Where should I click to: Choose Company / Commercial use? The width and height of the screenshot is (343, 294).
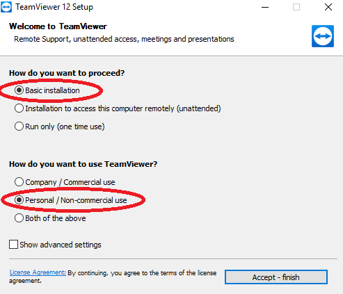(x=65, y=182)
